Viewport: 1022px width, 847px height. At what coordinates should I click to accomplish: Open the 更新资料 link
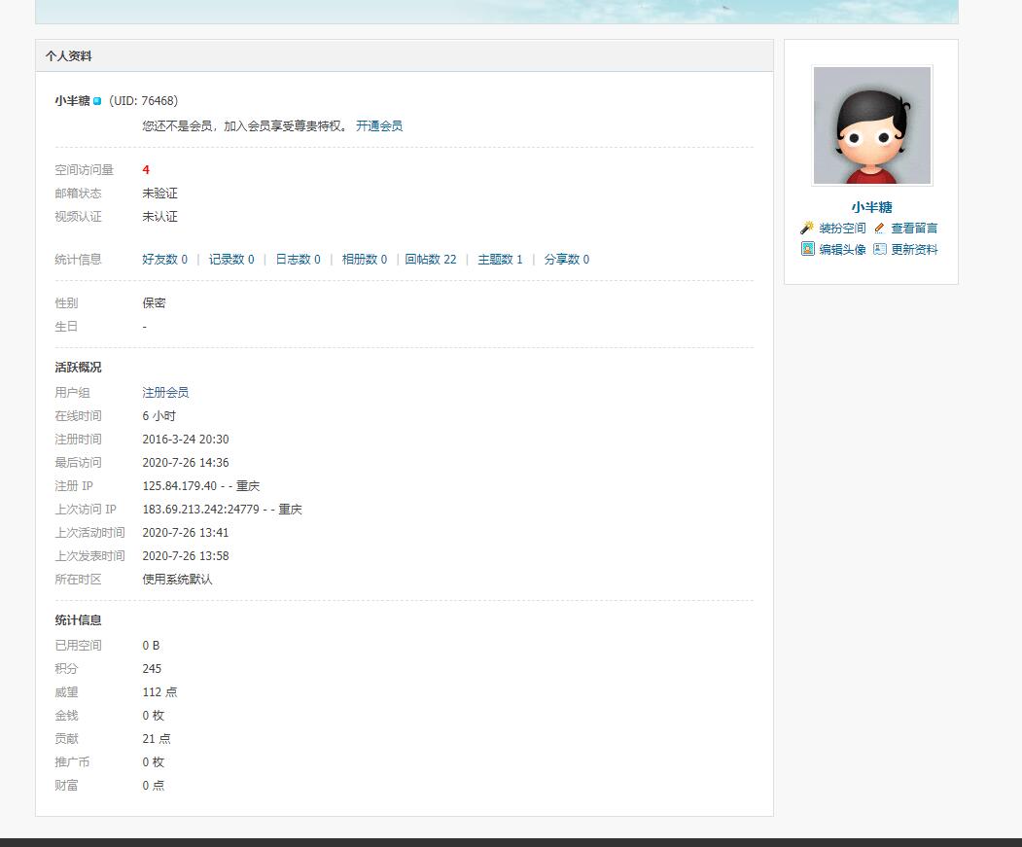point(914,249)
